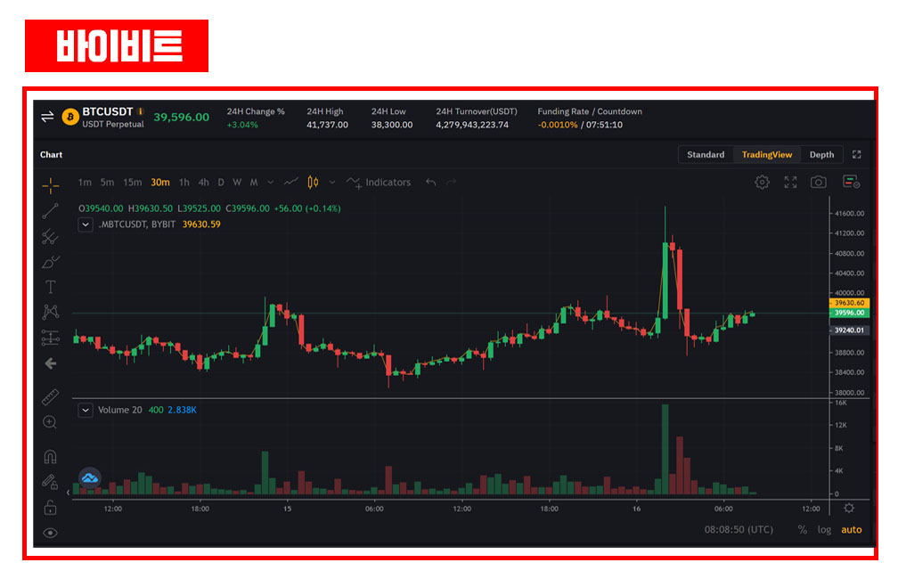The height and width of the screenshot is (579, 898).
Task: Click the swap contract arrows icon
Action: pos(47,117)
